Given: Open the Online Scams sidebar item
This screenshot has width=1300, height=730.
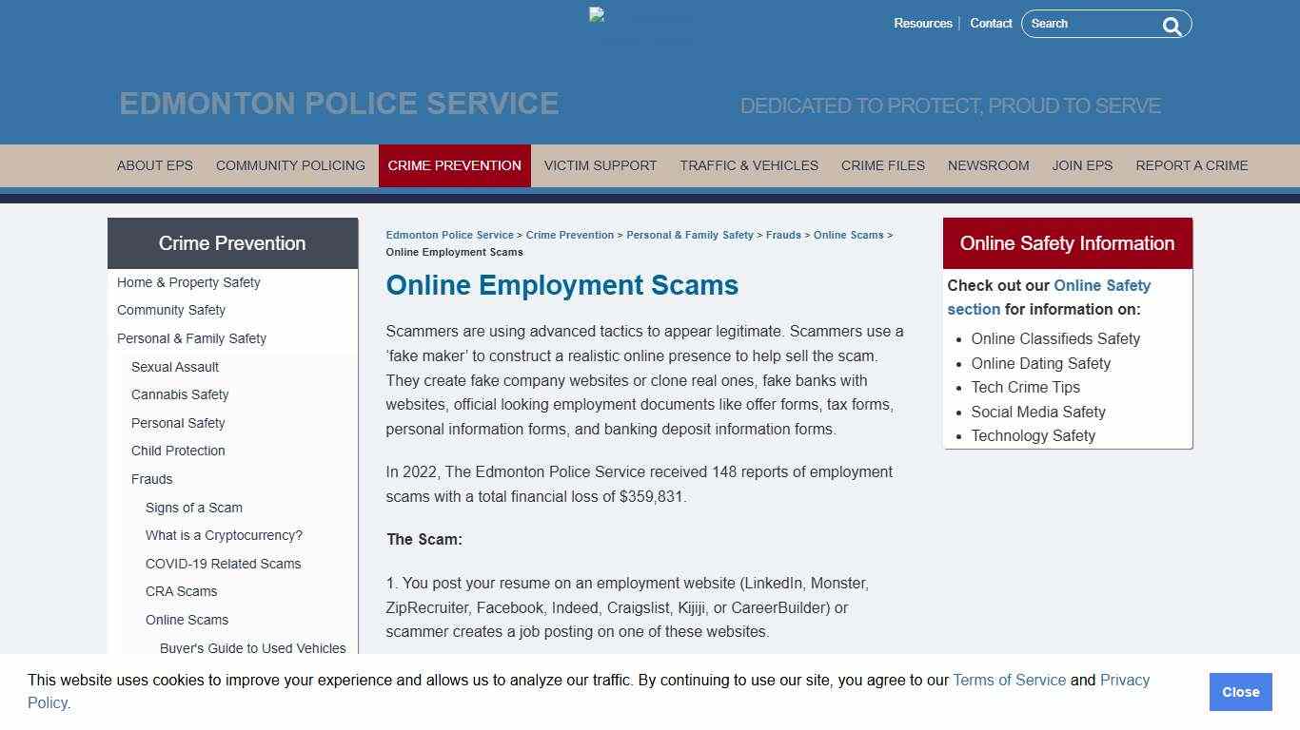Looking at the screenshot, I should (x=187, y=620).
